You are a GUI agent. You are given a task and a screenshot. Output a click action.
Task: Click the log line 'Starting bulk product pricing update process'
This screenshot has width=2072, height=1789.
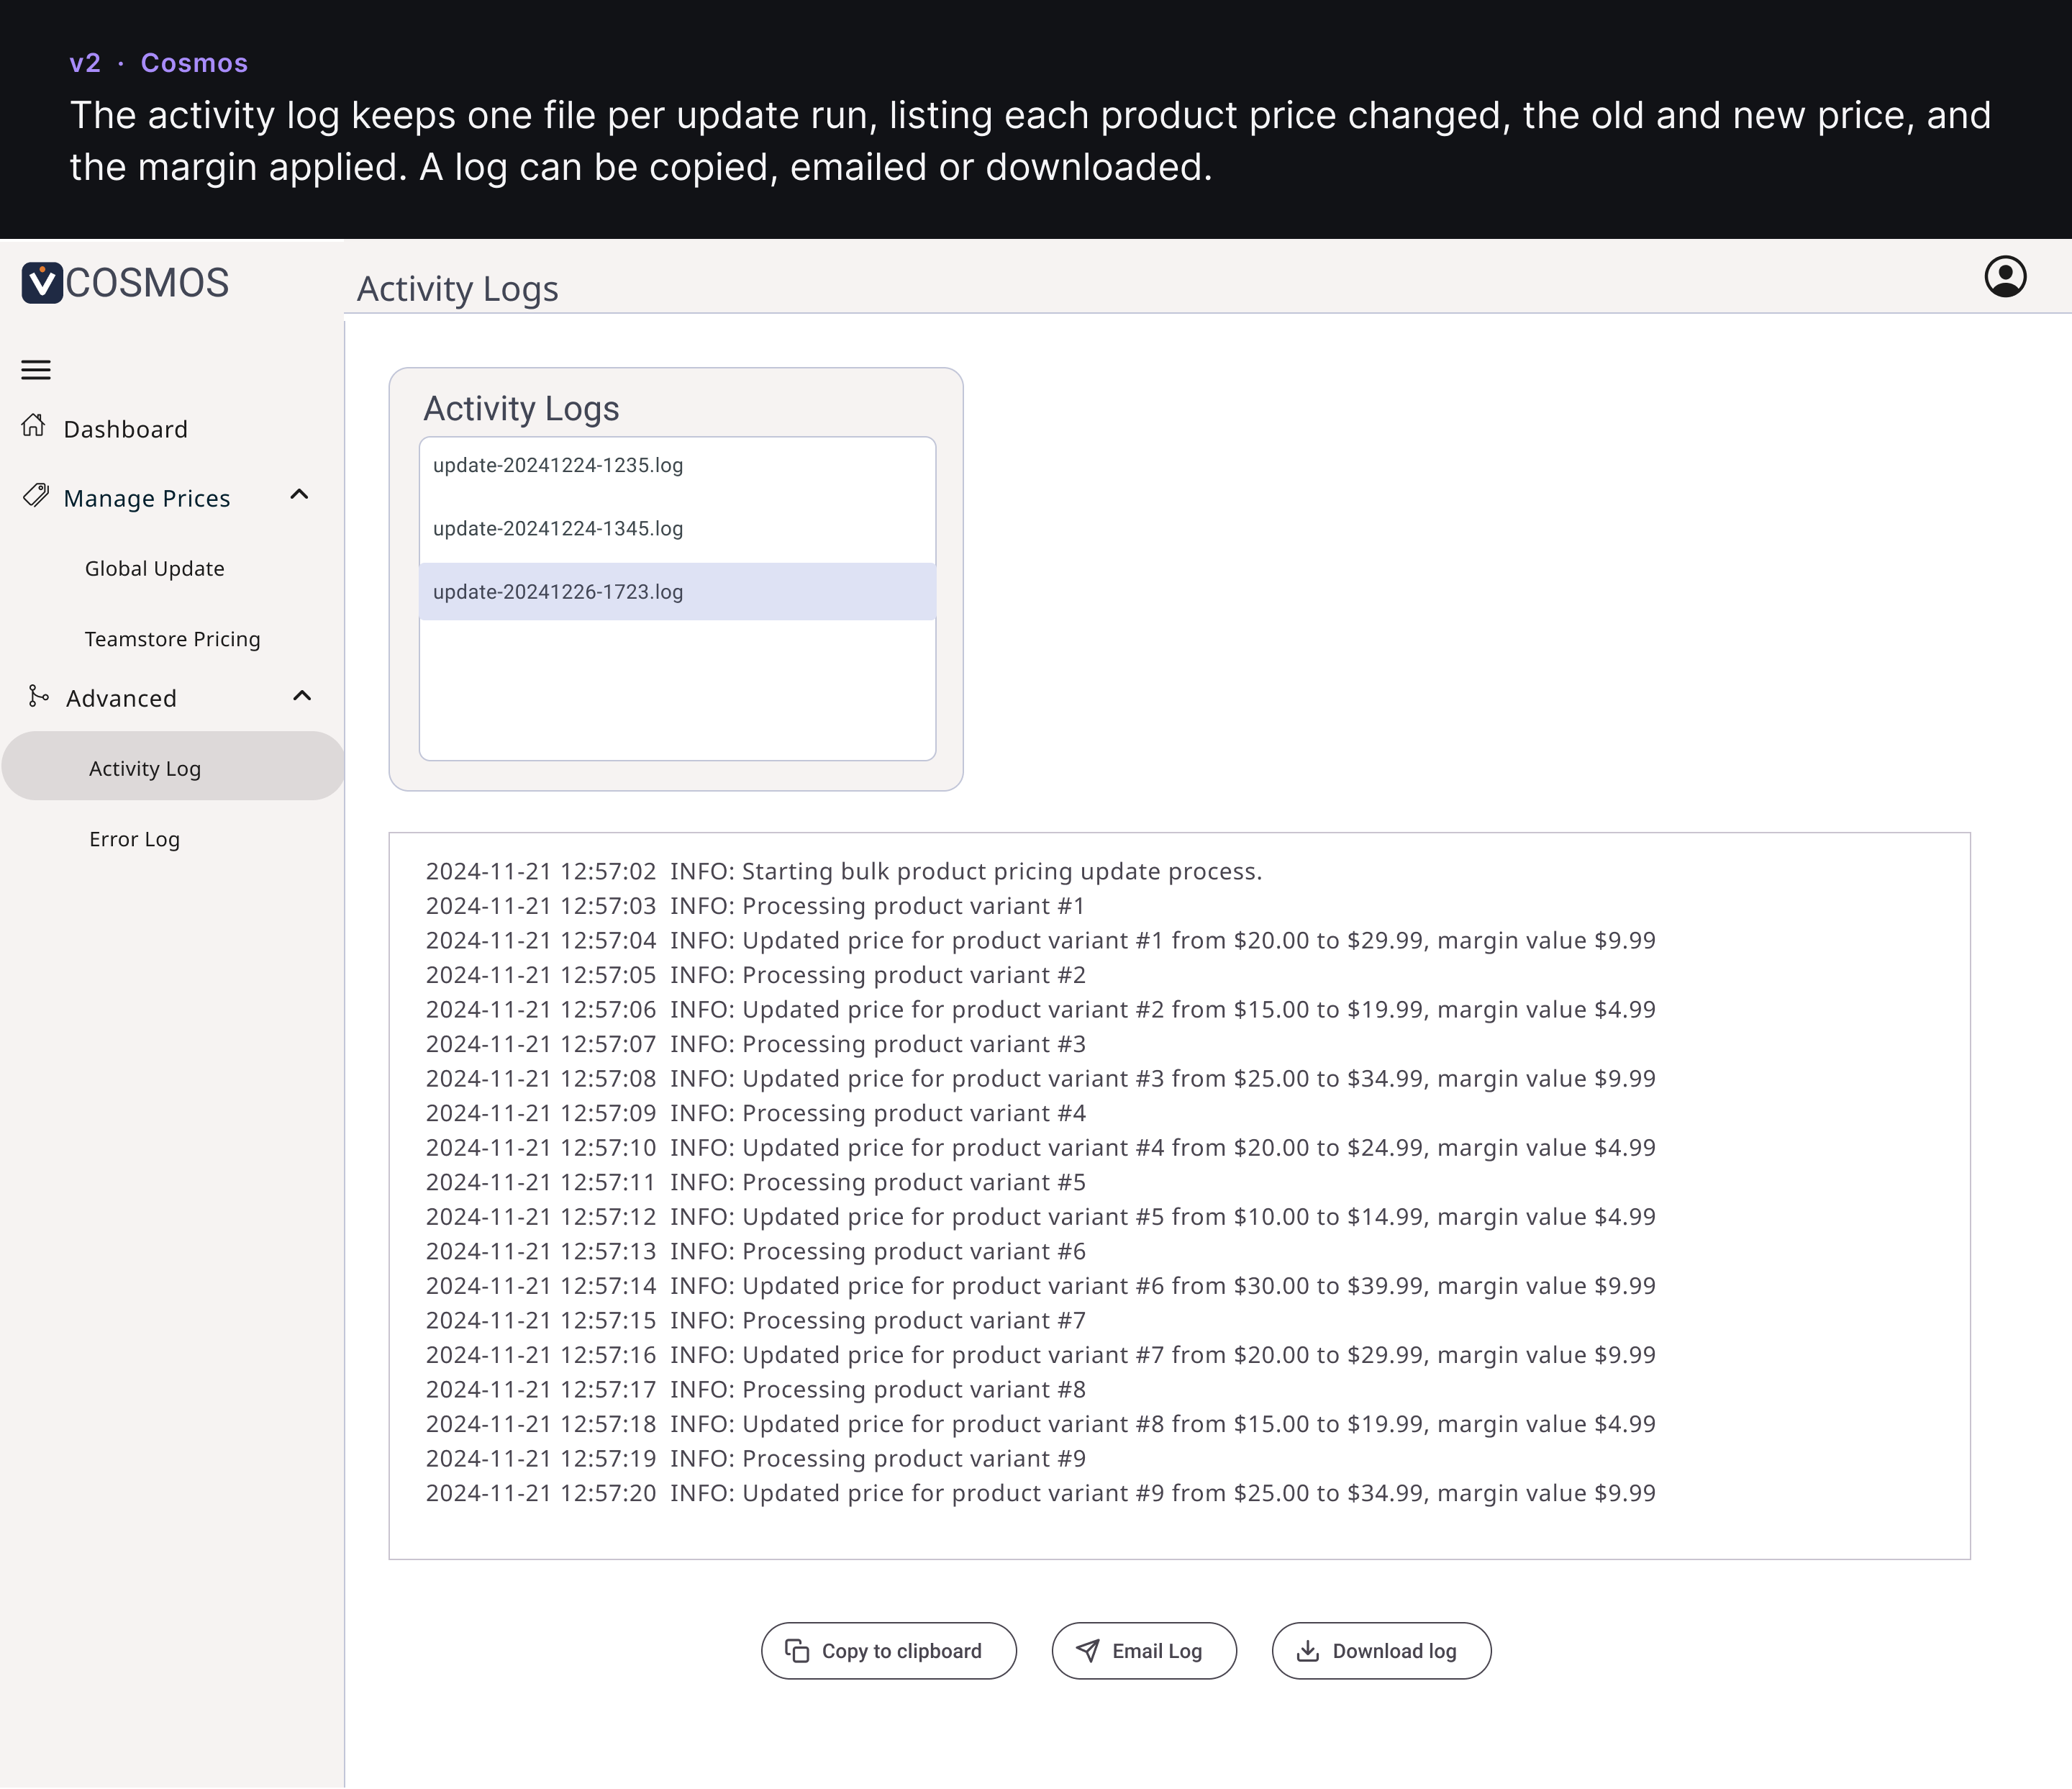click(843, 872)
